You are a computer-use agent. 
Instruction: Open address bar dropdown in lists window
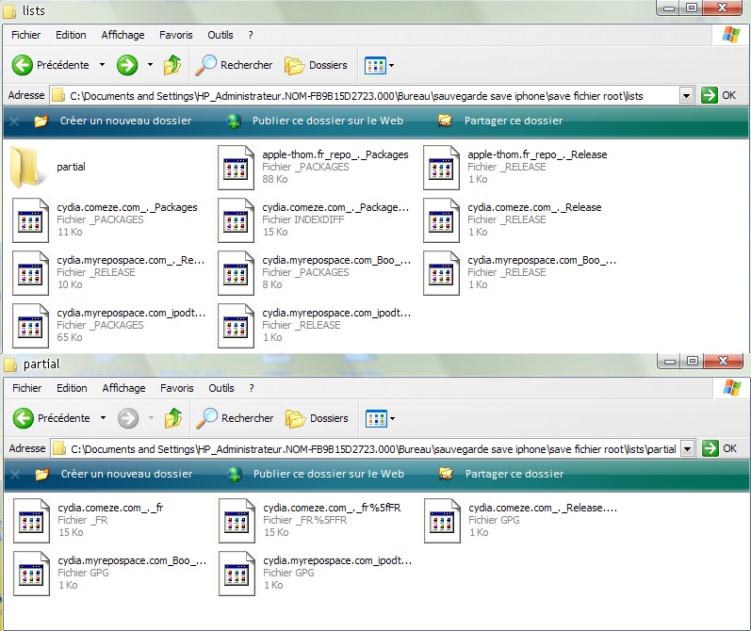686,96
